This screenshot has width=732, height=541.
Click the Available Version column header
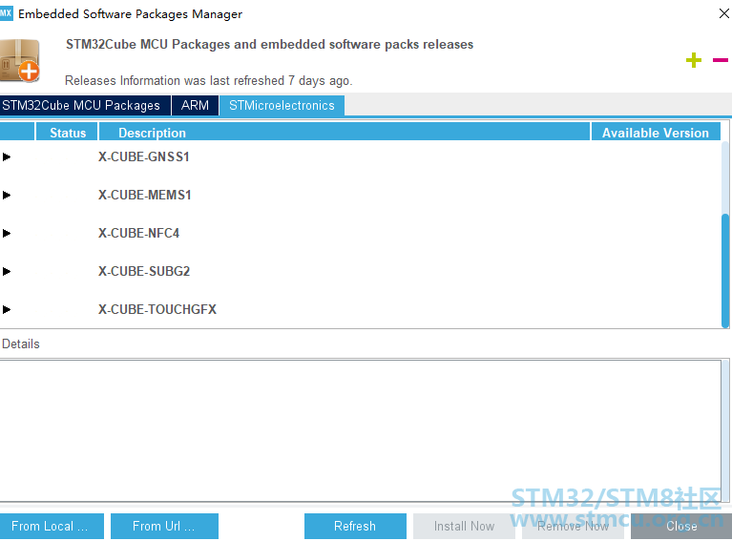point(656,133)
